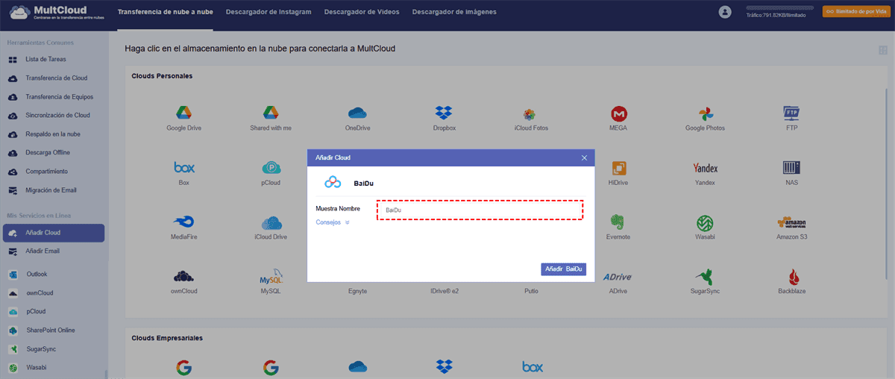Viewport: 895px width, 379px height.
Task: Switch to Descargador de Instagram tab
Action: click(268, 12)
